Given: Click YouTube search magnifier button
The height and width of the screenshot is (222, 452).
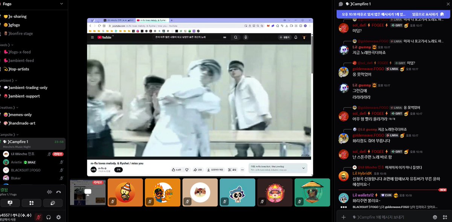Looking at the screenshot, I should point(236,37).
